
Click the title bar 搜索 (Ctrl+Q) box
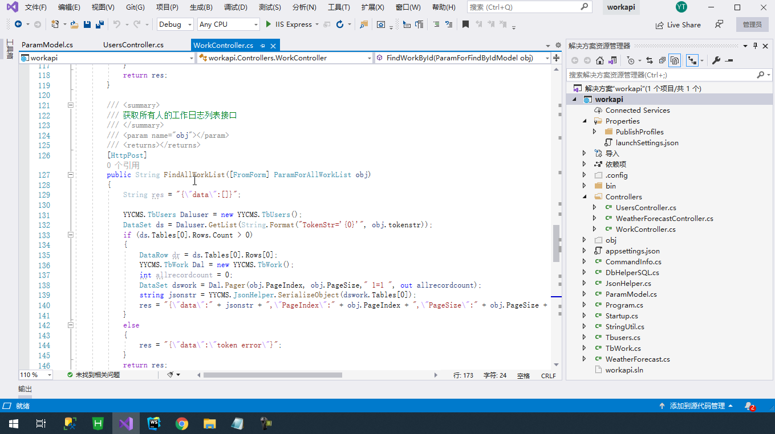tap(529, 7)
